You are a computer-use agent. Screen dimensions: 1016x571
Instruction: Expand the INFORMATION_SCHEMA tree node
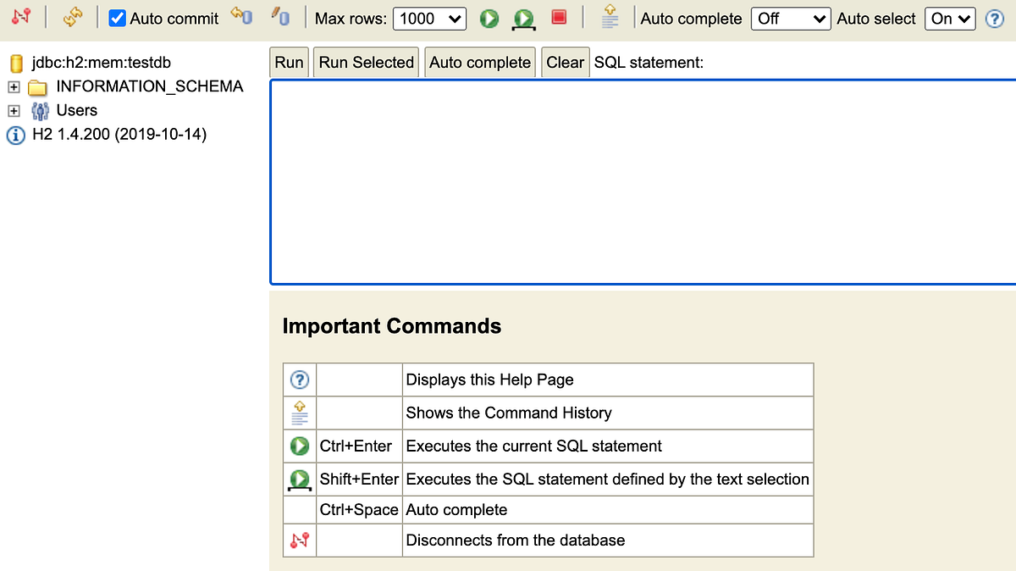point(14,86)
